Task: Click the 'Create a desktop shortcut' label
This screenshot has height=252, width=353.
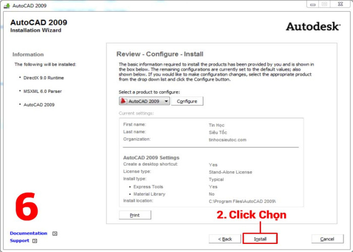Action: click(151, 164)
